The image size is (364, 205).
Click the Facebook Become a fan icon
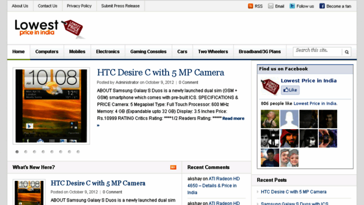[322, 6]
